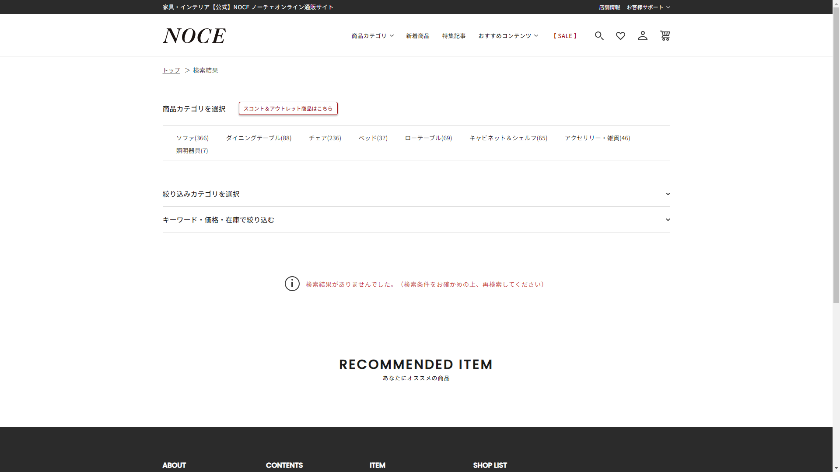Viewport: 840px width, 472px height.
Task: Open 店舗情報 link in top bar
Action: [x=609, y=7]
